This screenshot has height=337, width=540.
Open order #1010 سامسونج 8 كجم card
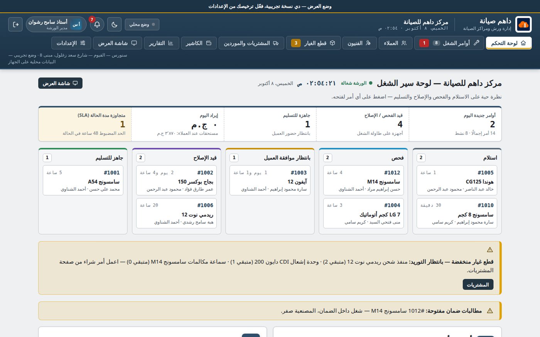click(x=457, y=213)
